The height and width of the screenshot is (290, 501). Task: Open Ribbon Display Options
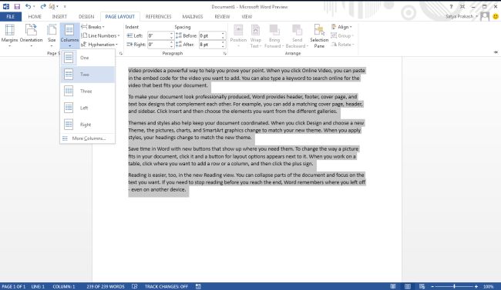[462, 7]
